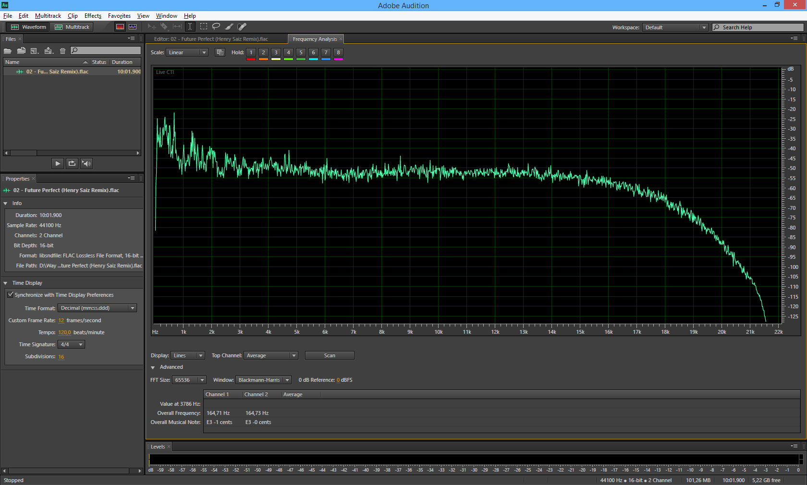Viewport: 807px width, 485px height.
Task: Select the Razor tool
Action: (x=164, y=27)
